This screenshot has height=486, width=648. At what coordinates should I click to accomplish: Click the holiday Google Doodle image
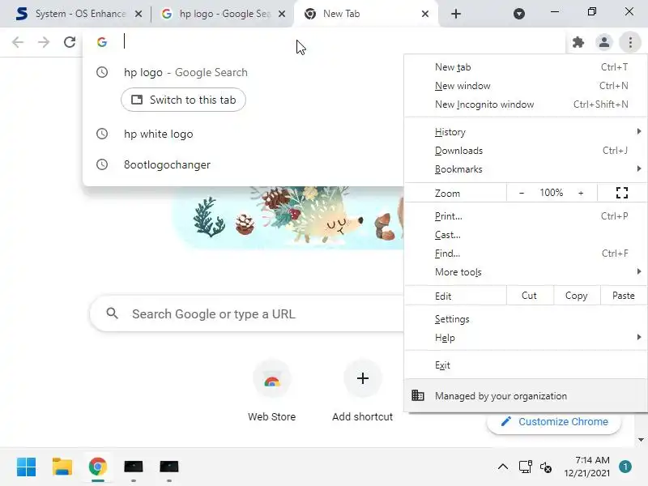pos(289,217)
